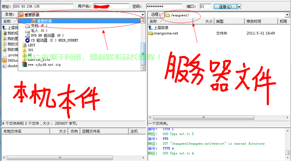Select the 重要数据 folder in dropdown list
This screenshot has width=291, height=161.
click(x=44, y=21)
